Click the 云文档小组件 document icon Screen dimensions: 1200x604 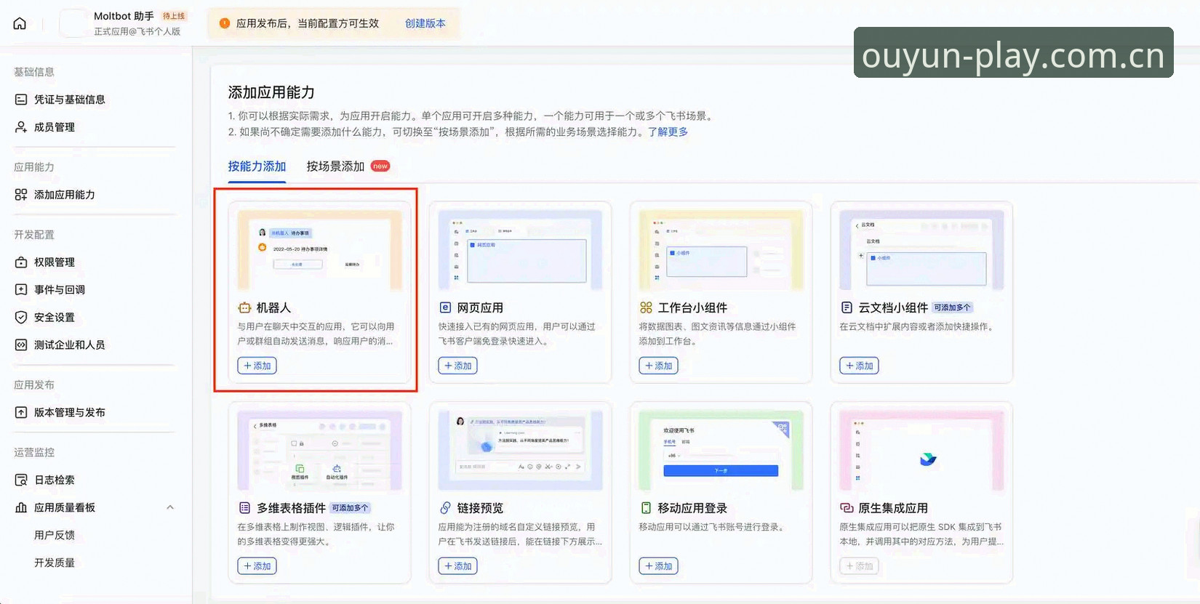point(847,308)
